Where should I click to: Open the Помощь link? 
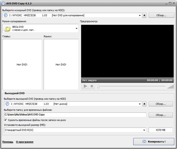click(8, 142)
